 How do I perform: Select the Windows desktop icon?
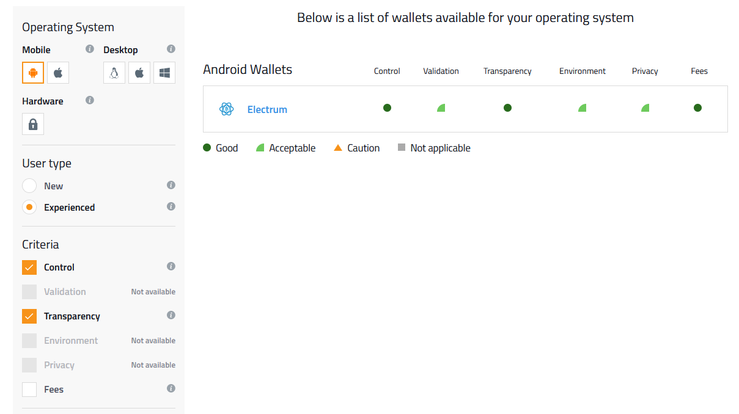(x=164, y=73)
